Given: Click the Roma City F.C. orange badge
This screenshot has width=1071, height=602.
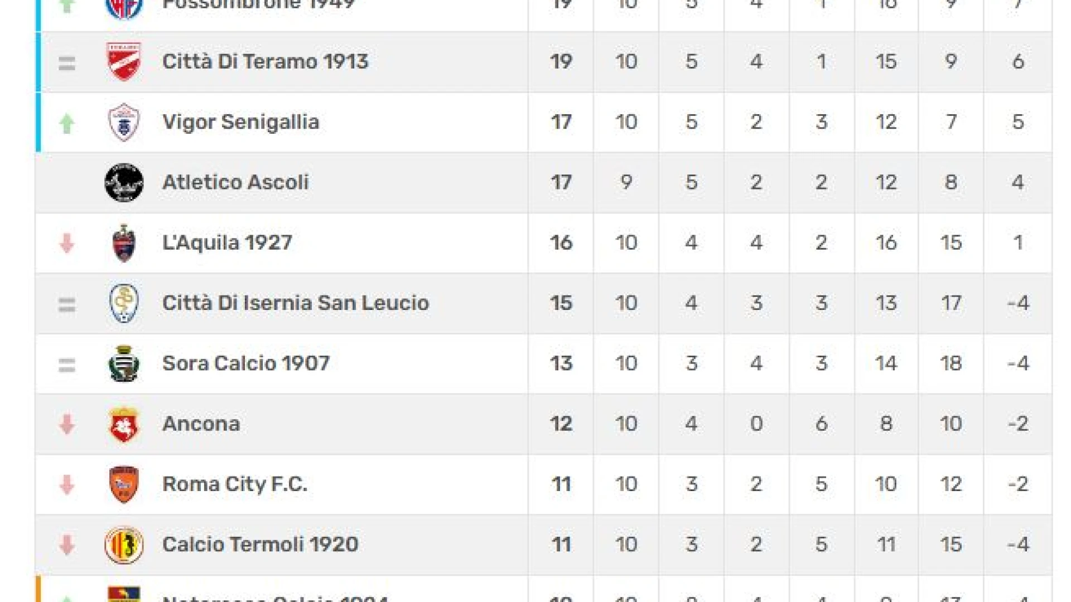Looking at the screenshot, I should [124, 484].
